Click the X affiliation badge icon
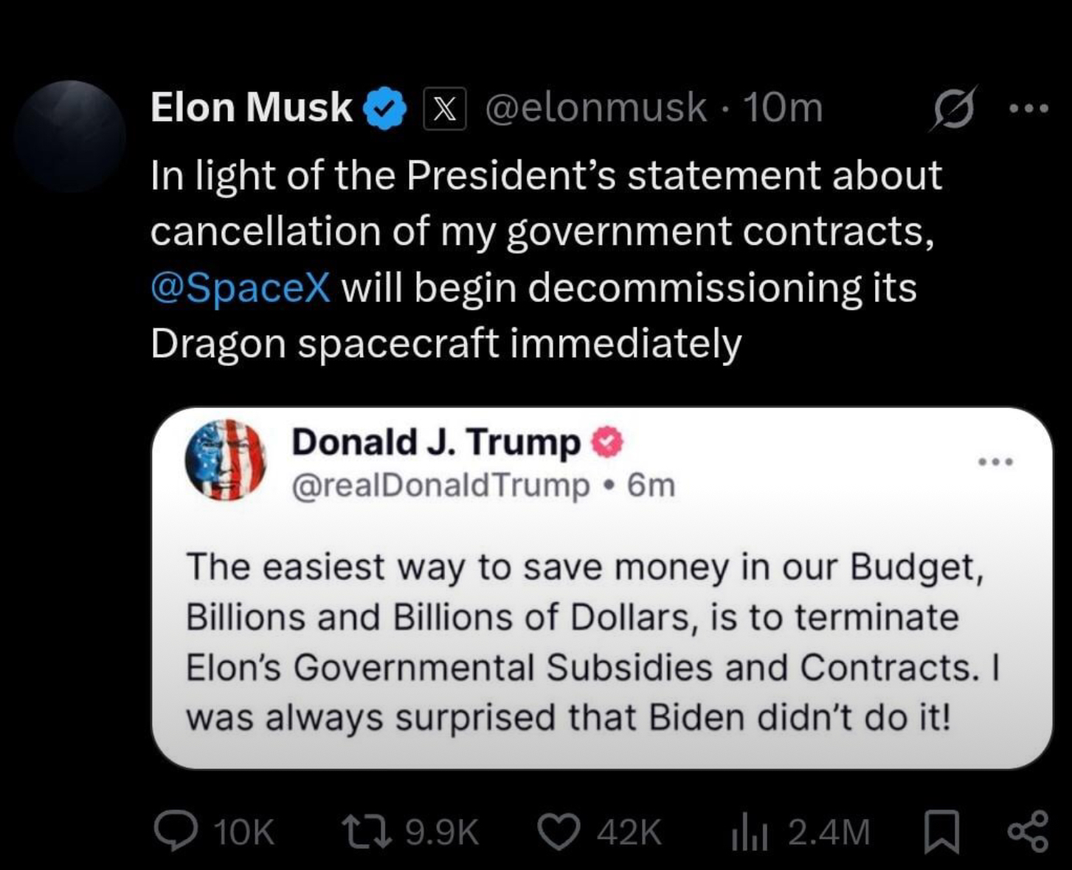1072x870 pixels. click(x=444, y=108)
